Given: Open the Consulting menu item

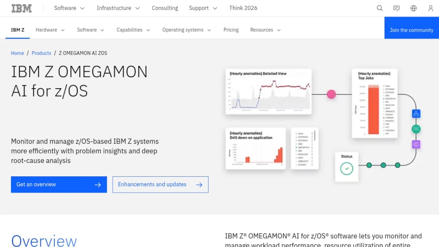Looking at the screenshot, I should pos(165,8).
